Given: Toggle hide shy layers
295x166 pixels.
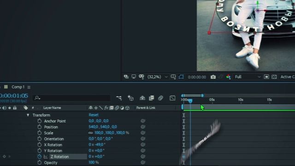Looking at the screenshot, I should point(142,98).
